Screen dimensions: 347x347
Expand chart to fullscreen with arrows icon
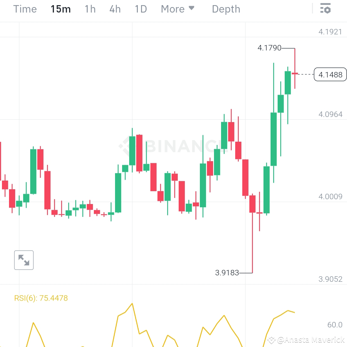pyautogui.click(x=24, y=260)
